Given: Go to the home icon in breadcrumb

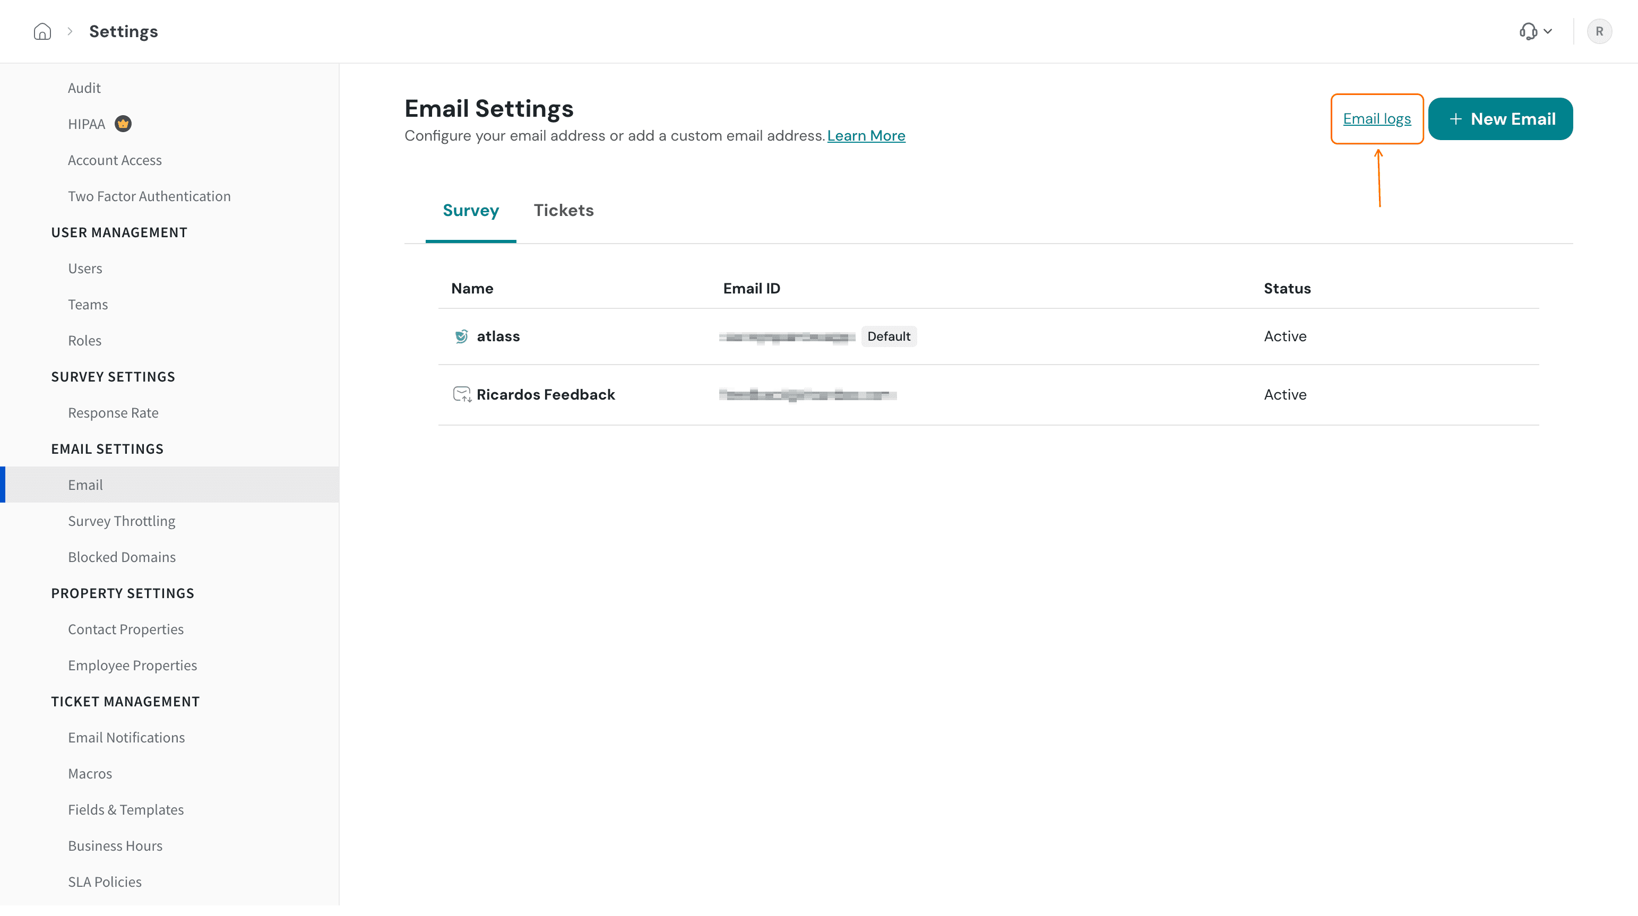Looking at the screenshot, I should [x=42, y=31].
